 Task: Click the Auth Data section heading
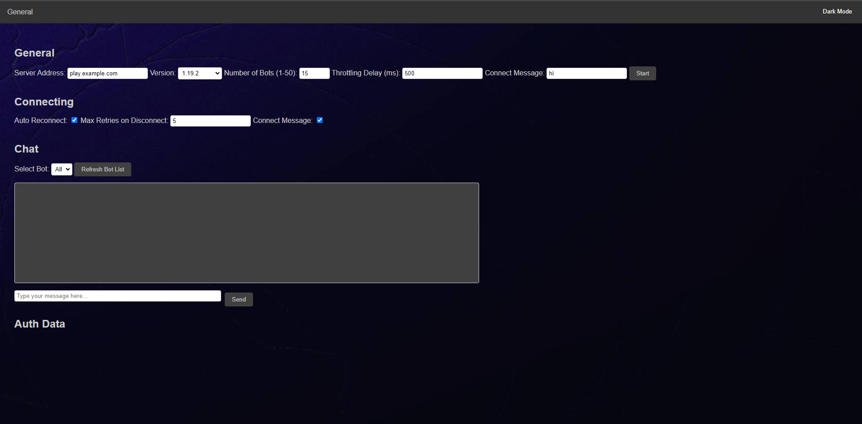click(x=40, y=323)
